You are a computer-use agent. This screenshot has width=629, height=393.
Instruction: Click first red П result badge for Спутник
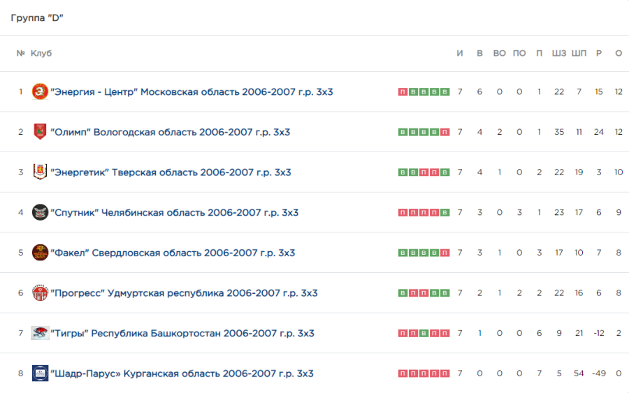403,212
